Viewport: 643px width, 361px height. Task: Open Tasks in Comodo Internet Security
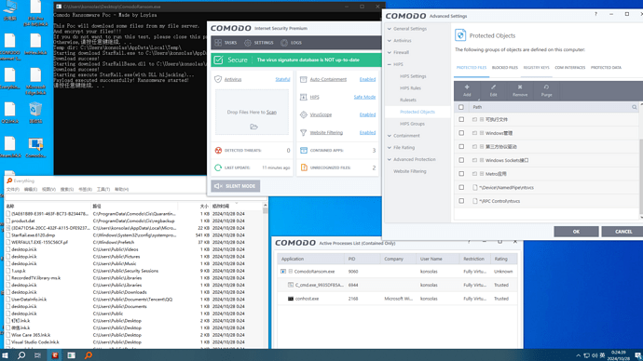226,43
